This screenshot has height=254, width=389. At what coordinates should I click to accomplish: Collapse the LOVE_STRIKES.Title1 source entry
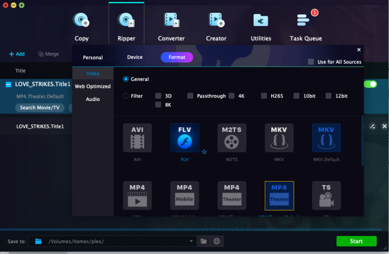(x=8, y=84)
